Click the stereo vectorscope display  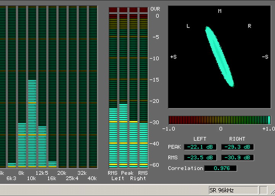pos(219,57)
